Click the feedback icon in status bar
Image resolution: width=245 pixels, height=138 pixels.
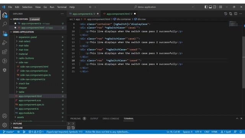pos(235,132)
